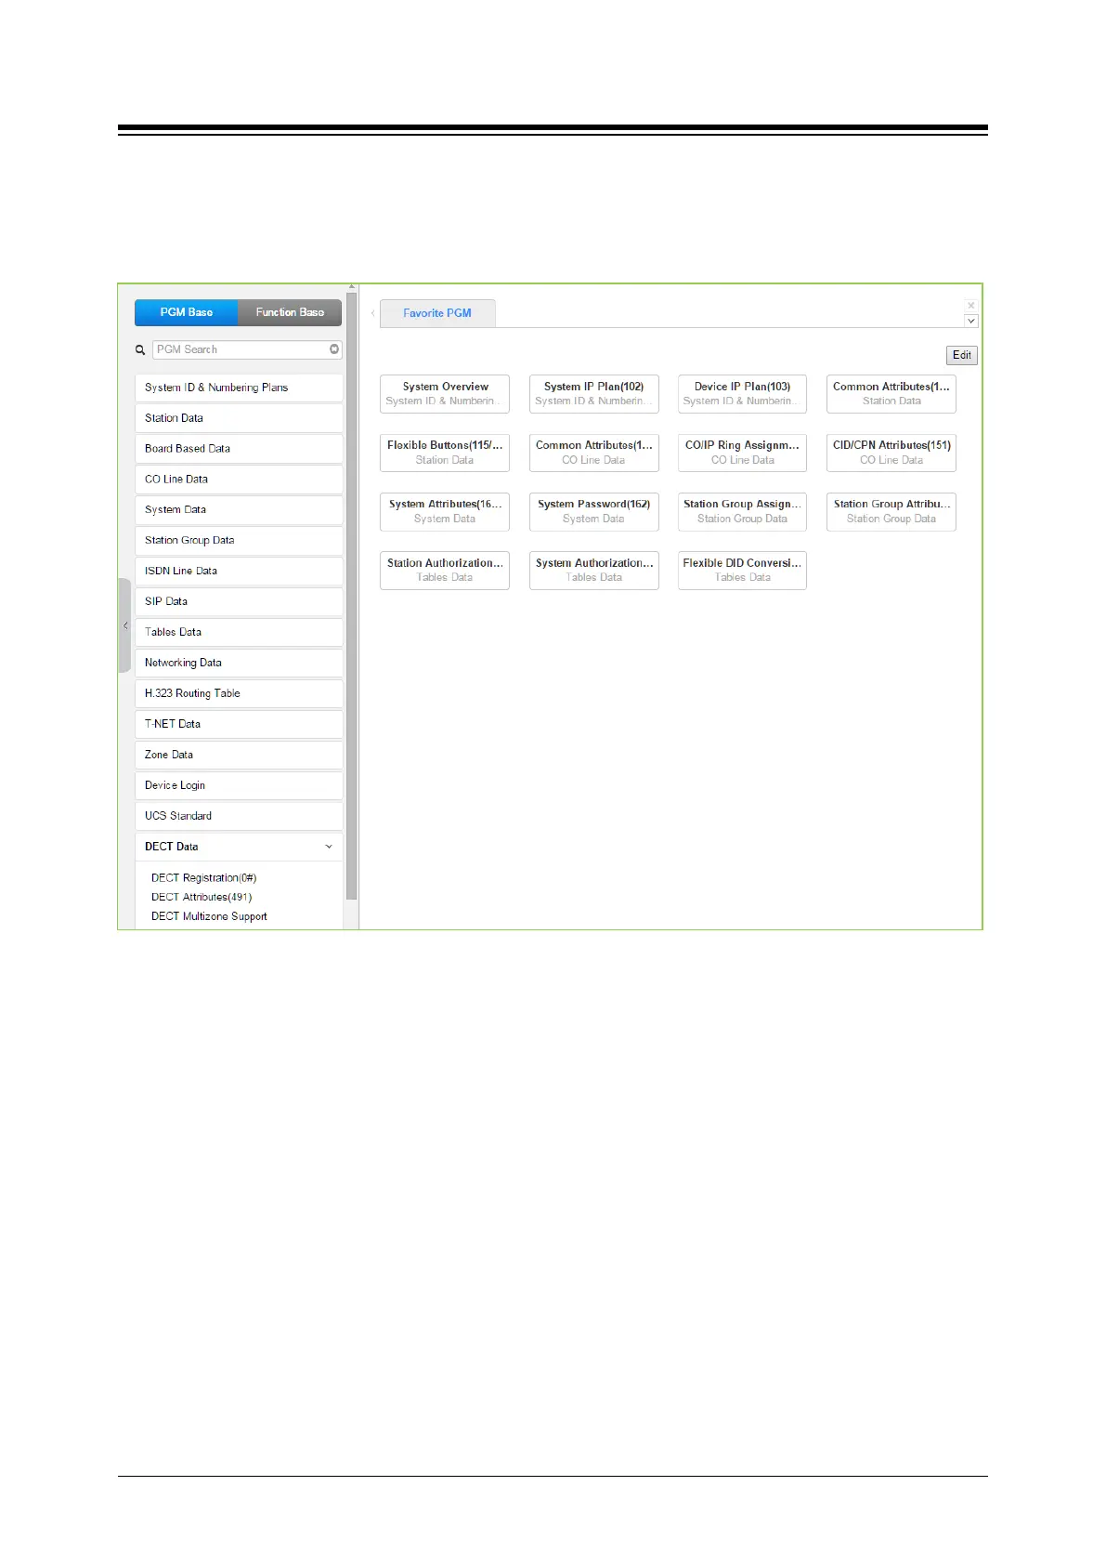Screen dimensions: 1106x1565
Task: Expand System ID & Numbering Plans
Action: point(239,388)
